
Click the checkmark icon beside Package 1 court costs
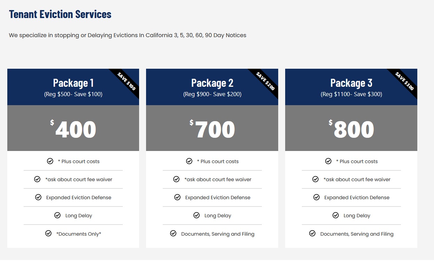click(50, 161)
